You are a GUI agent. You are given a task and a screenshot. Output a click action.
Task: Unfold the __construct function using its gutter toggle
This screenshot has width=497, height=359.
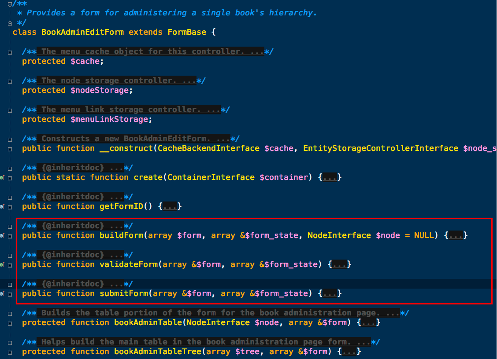(10, 149)
